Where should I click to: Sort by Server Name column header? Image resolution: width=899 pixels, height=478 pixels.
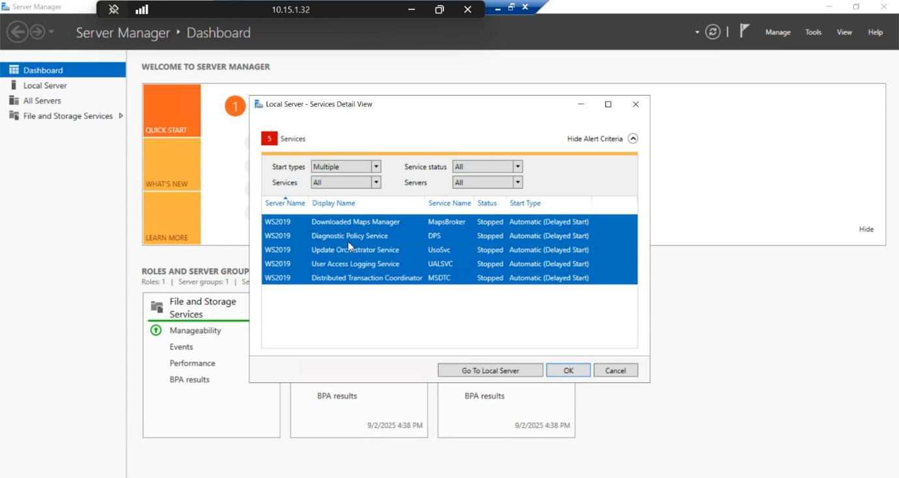click(285, 203)
